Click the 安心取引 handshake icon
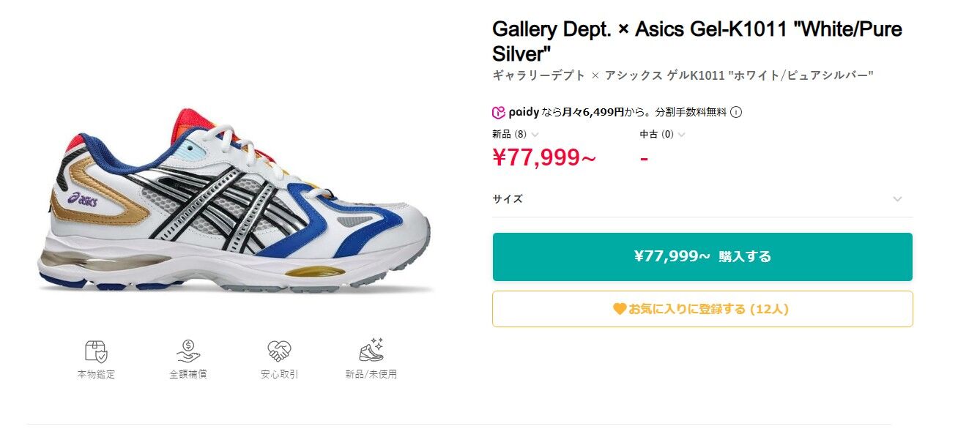This screenshot has width=958, height=429. pos(279,351)
